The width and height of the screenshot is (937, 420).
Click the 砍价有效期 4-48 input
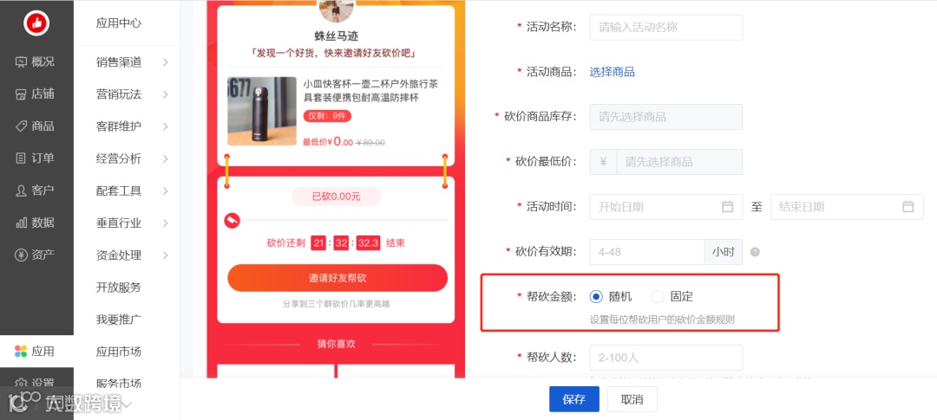click(646, 252)
